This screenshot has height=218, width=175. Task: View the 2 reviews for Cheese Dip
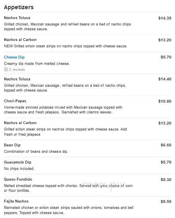[x=17, y=69]
